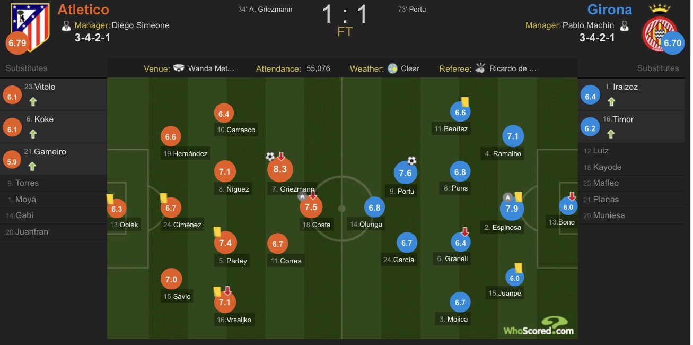Click the Atletico team name heading

[83, 10]
